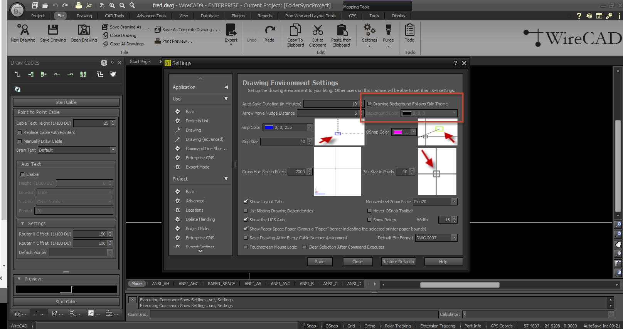Viewport: 623px width, 329px height.
Task: Click Paste from Clipboard icon
Action: click(x=342, y=30)
